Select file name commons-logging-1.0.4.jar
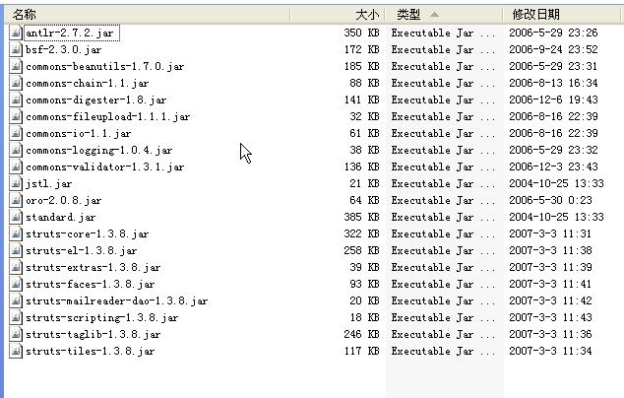 pyautogui.click(x=99, y=150)
